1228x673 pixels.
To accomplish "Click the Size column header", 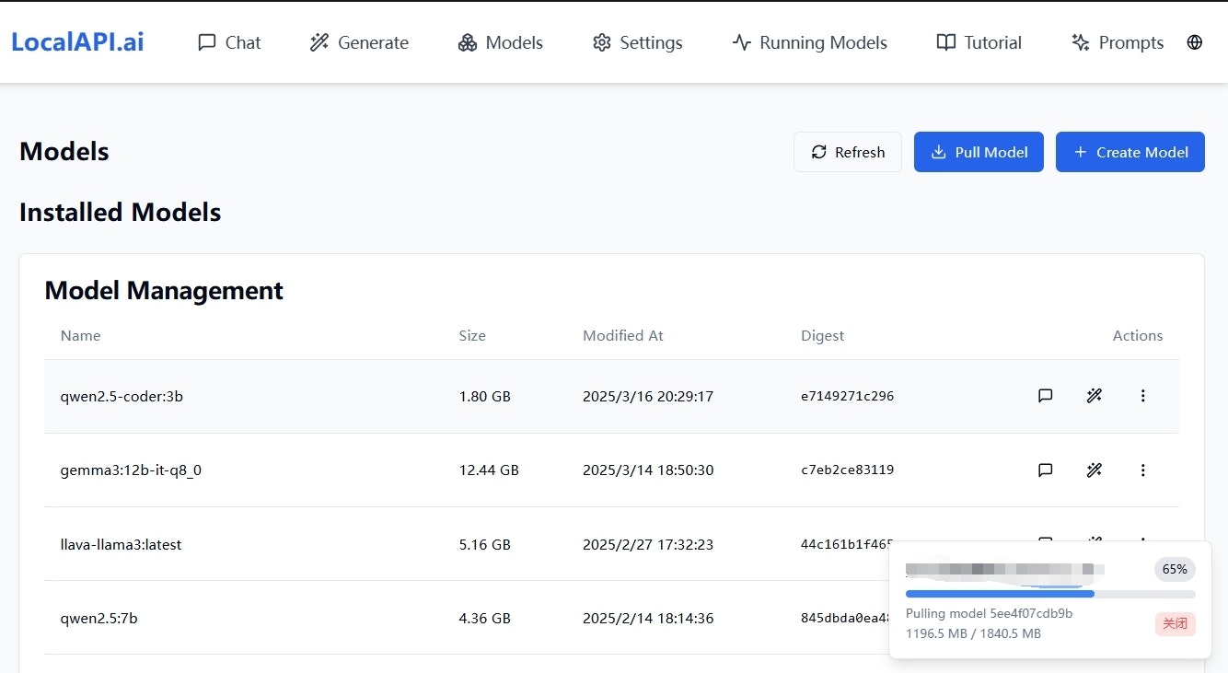I will [x=472, y=335].
